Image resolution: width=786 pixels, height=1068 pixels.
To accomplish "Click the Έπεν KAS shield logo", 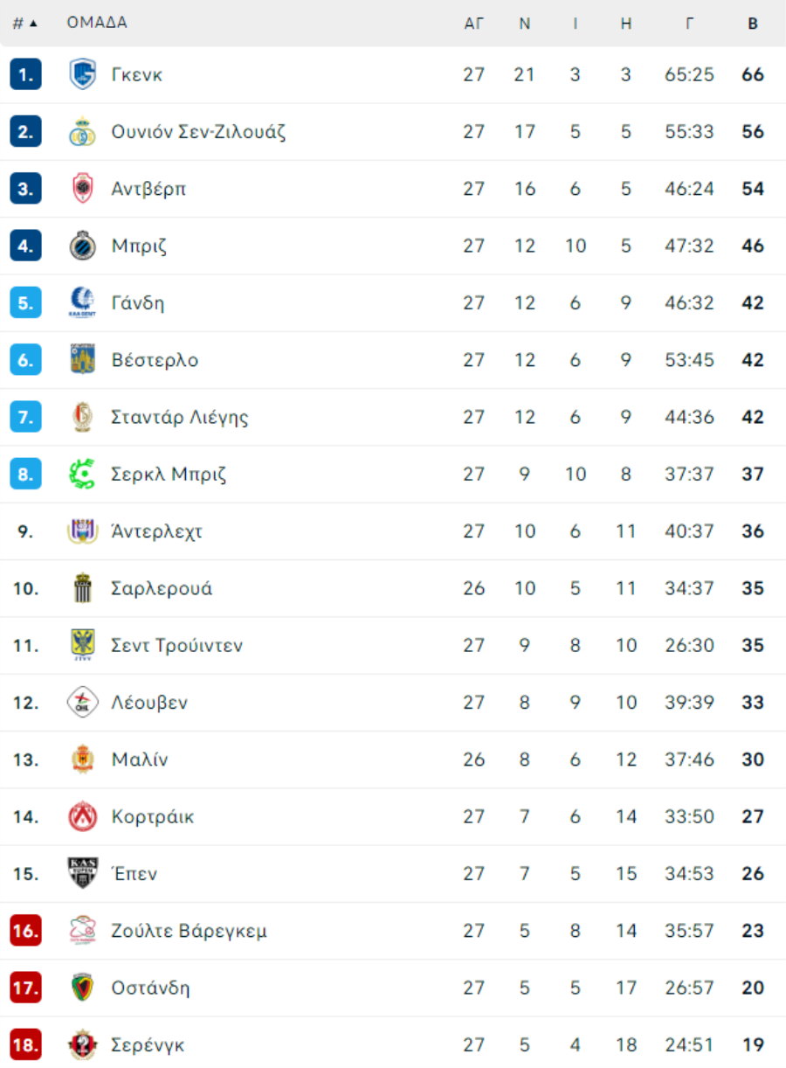I will [82, 874].
